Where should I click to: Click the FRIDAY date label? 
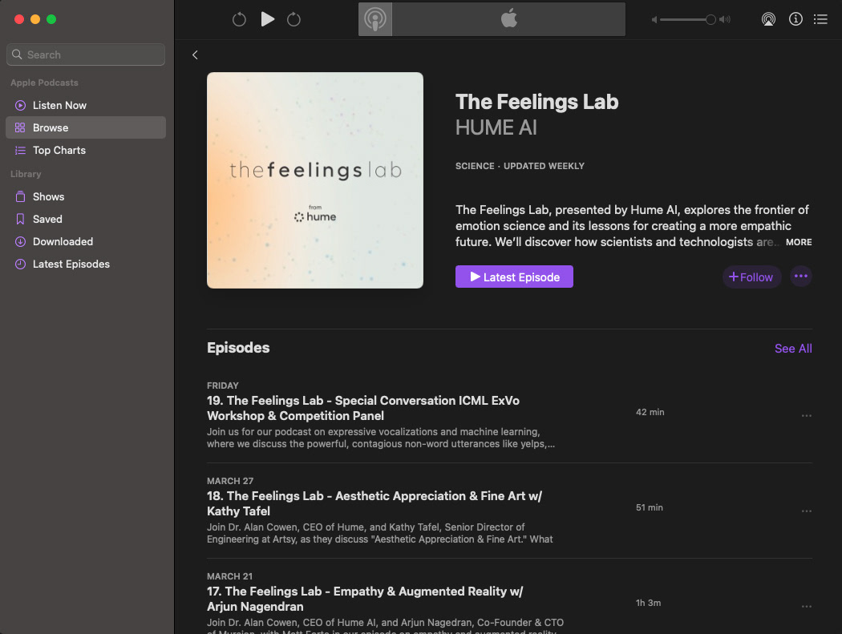[223, 386]
